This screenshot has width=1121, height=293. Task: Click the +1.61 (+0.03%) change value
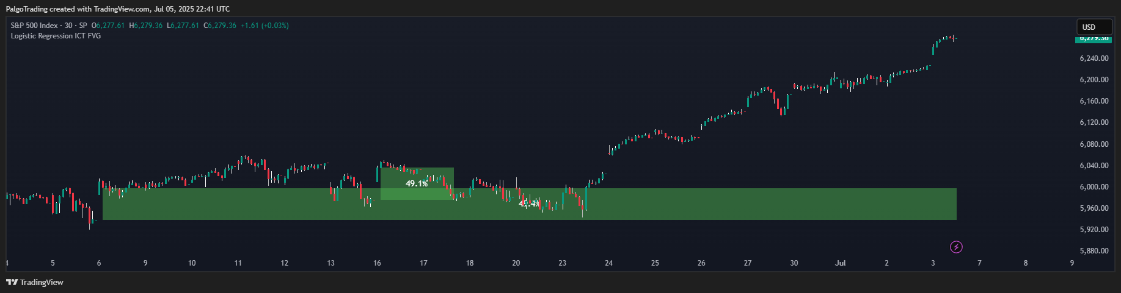[265, 26]
